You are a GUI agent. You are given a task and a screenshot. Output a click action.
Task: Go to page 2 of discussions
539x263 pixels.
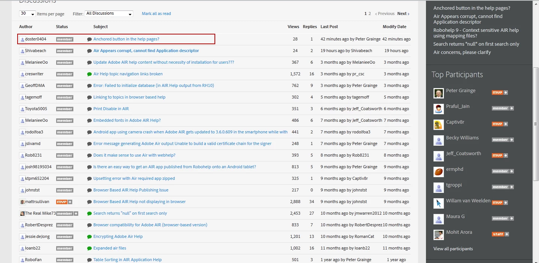370,13
